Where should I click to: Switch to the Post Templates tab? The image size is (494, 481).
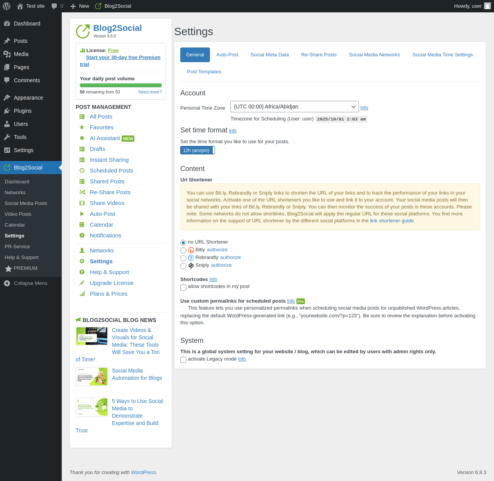[204, 72]
